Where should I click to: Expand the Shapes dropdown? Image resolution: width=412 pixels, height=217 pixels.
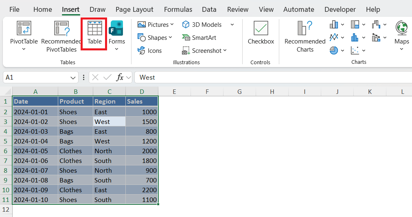pyautogui.click(x=170, y=37)
